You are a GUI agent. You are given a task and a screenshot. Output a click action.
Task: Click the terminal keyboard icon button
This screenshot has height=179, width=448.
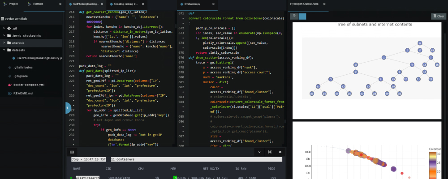(x=72, y=152)
